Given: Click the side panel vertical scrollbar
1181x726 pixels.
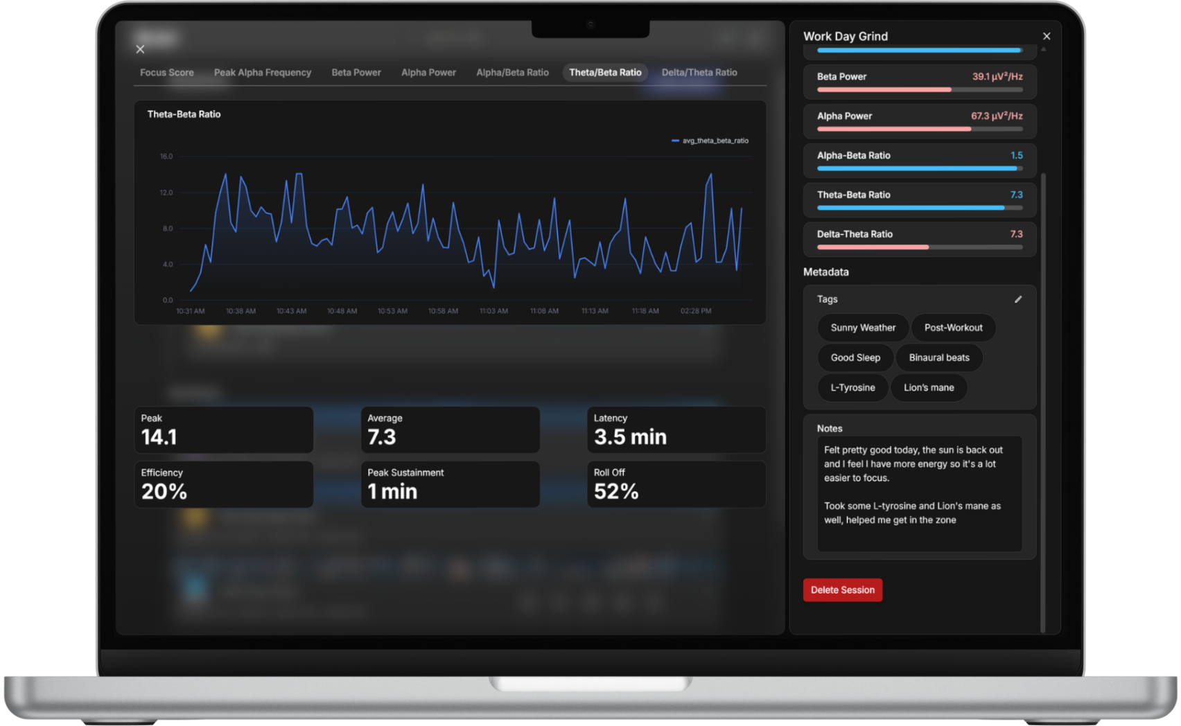Looking at the screenshot, I should [x=1043, y=402].
